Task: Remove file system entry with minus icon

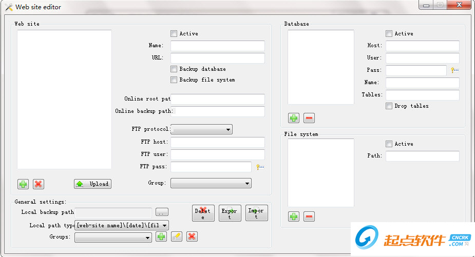Action: point(309,216)
